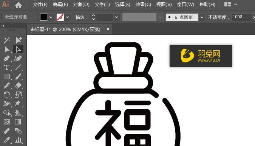Open the 帮助(H) menu
Viewport: 255px width, 146px height.
coord(207,5)
